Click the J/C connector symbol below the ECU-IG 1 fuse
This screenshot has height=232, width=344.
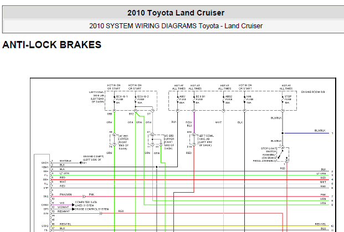(x=114, y=140)
